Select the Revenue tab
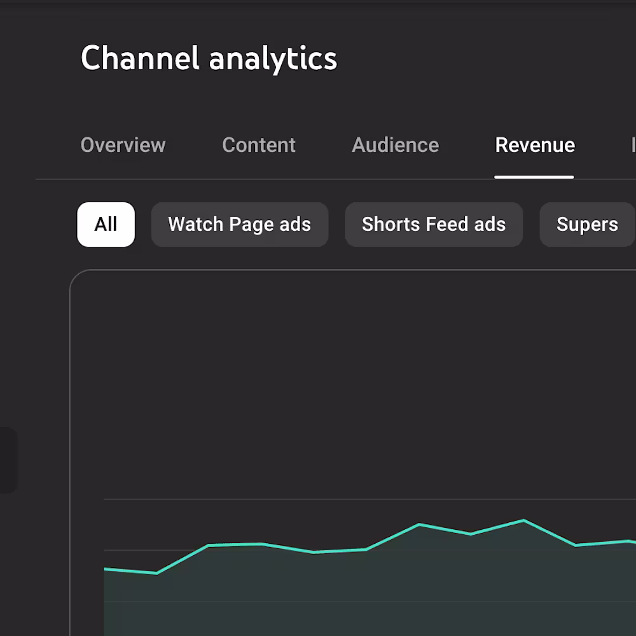The image size is (636, 636). pos(535,145)
